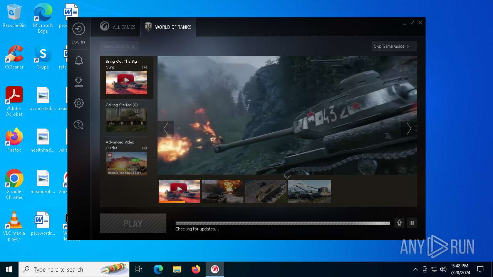The image size is (493, 277).
Task: Open network icon in system tray
Action: (434, 269)
